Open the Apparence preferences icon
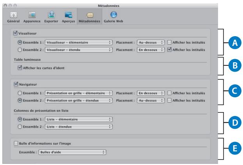This screenshot has height=165, width=243. click(32, 15)
